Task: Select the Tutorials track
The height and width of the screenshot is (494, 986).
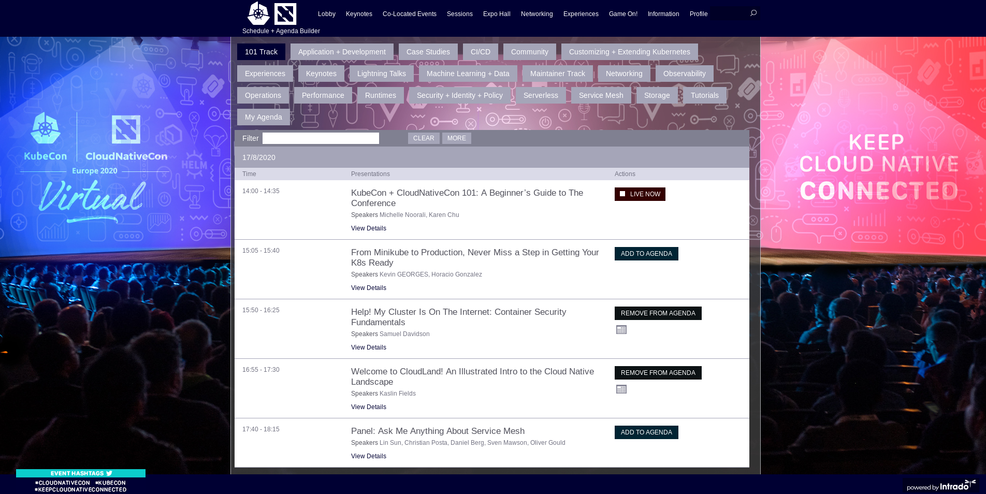Action: click(705, 95)
